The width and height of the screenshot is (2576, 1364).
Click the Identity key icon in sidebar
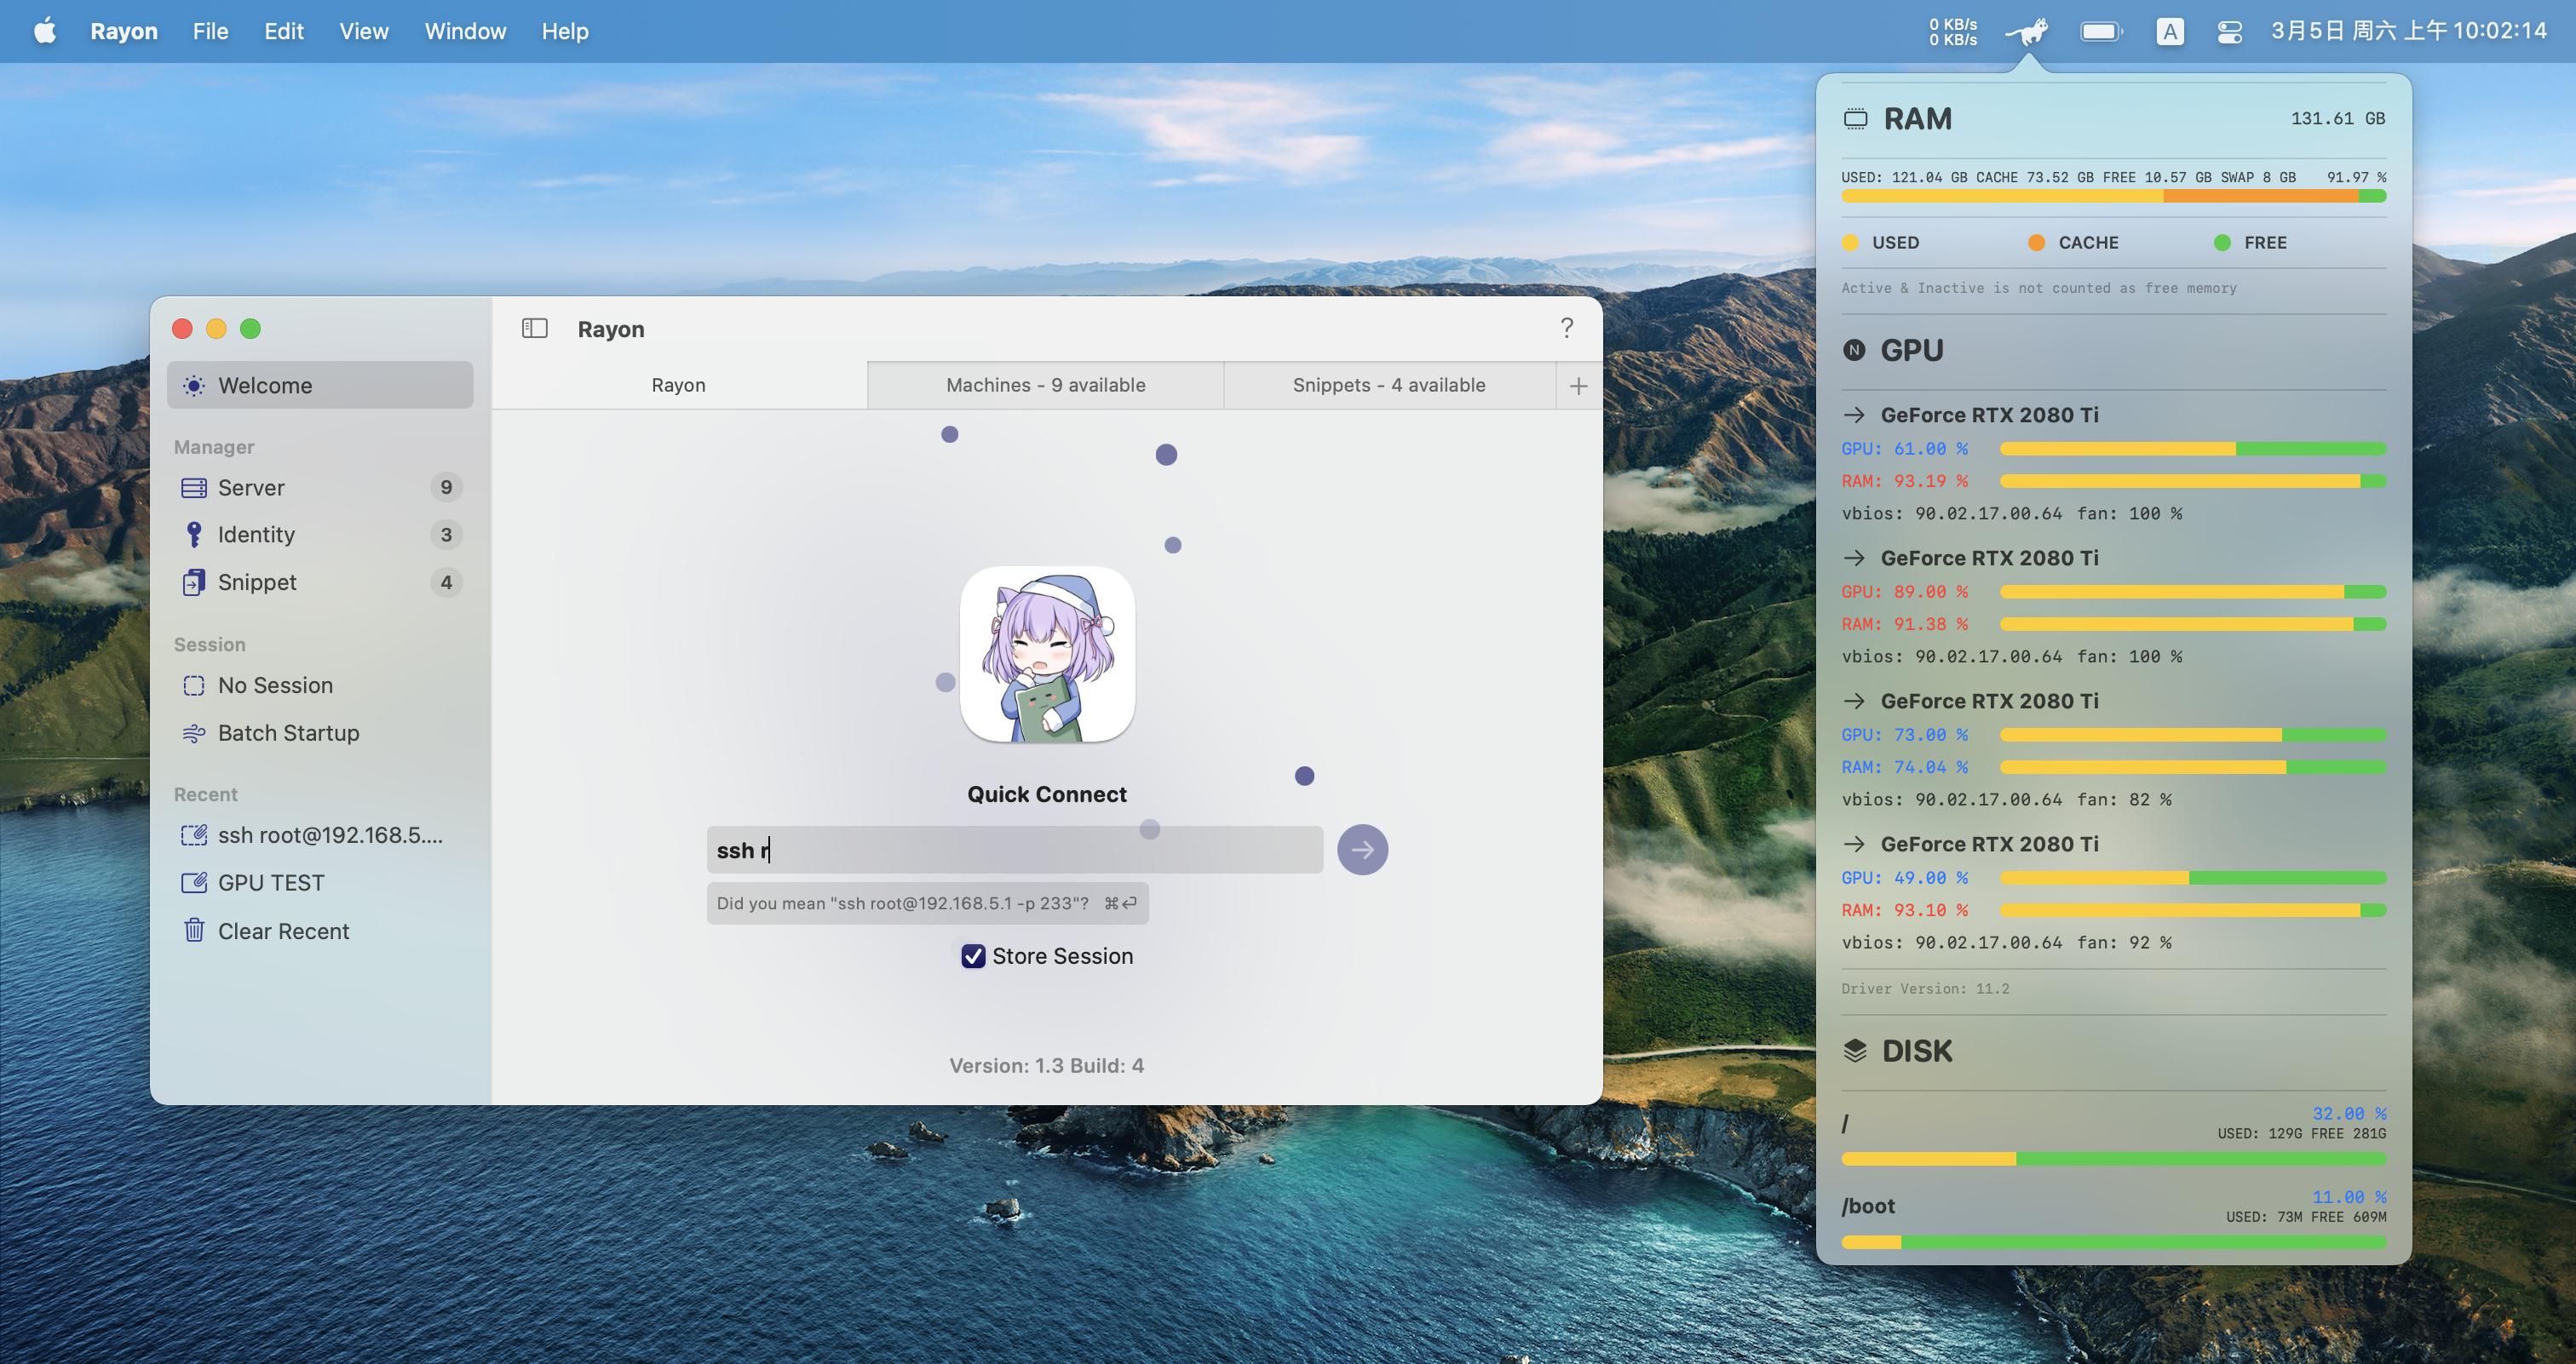[194, 535]
